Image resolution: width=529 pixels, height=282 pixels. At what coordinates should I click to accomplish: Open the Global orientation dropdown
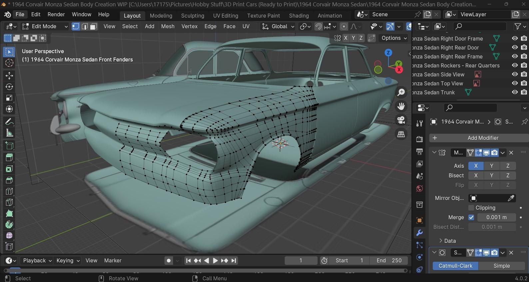coord(278,27)
